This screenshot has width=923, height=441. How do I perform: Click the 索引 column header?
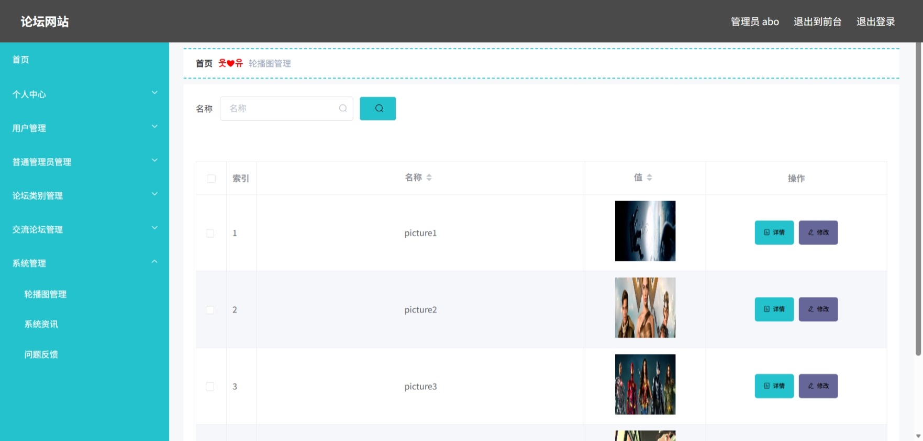pyautogui.click(x=241, y=179)
